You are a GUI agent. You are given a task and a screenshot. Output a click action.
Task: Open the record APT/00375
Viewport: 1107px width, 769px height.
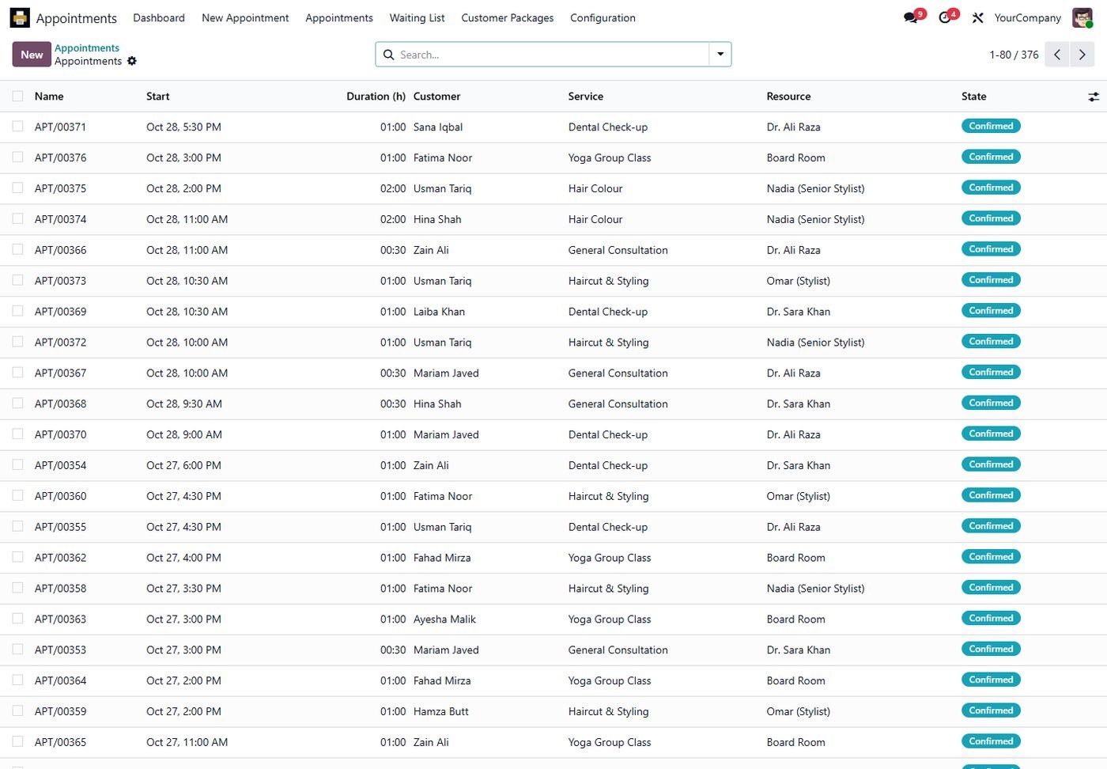61,188
